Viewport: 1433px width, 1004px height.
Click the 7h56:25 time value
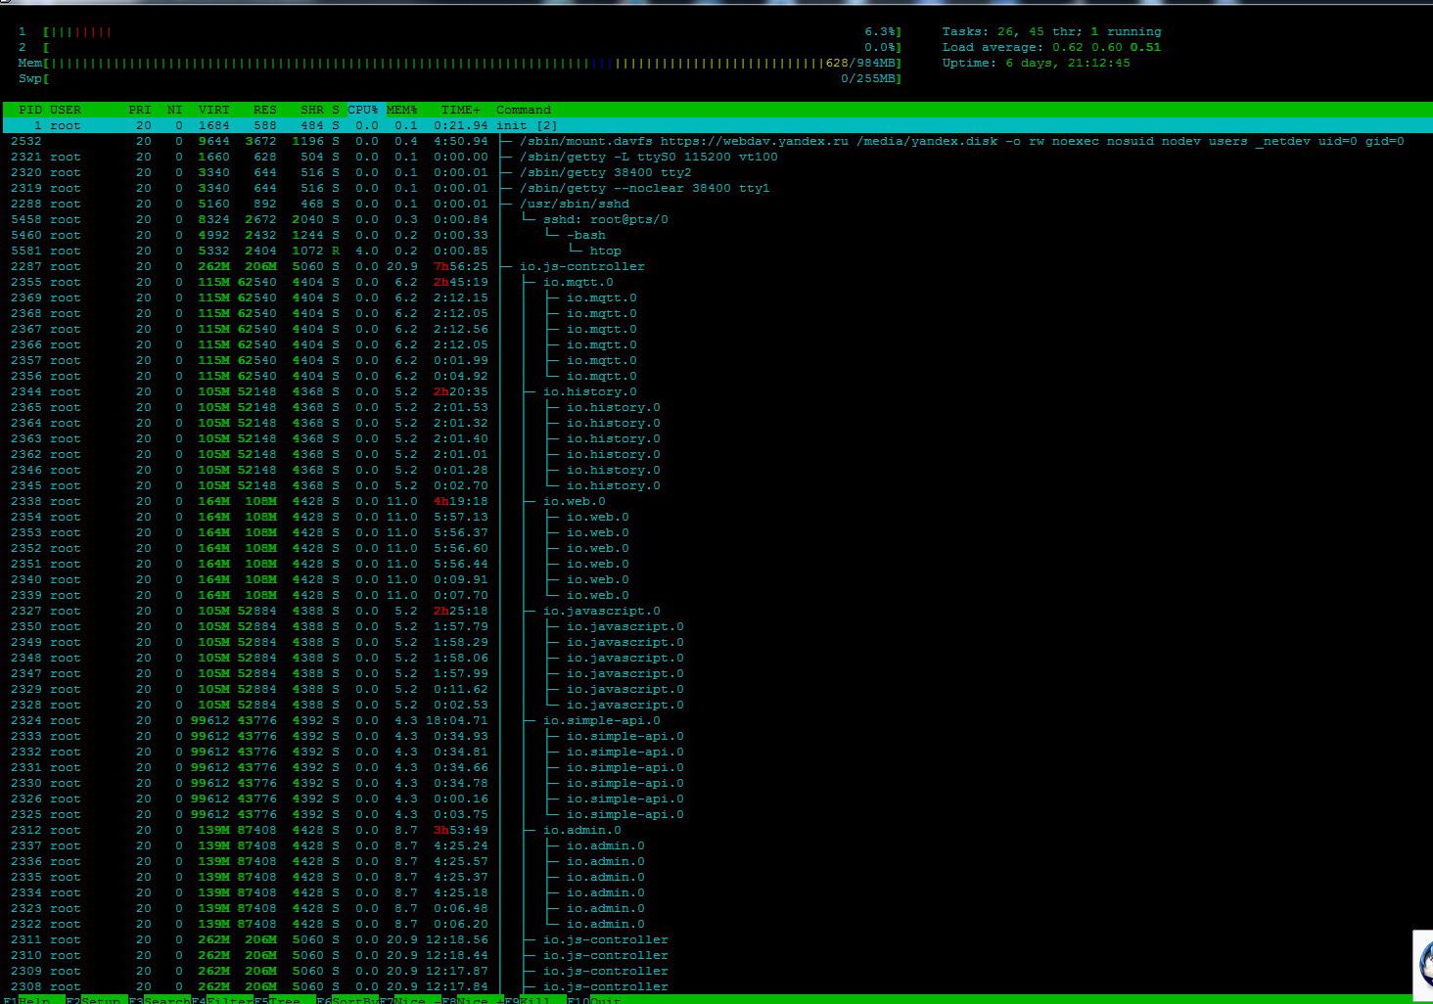pos(461,266)
